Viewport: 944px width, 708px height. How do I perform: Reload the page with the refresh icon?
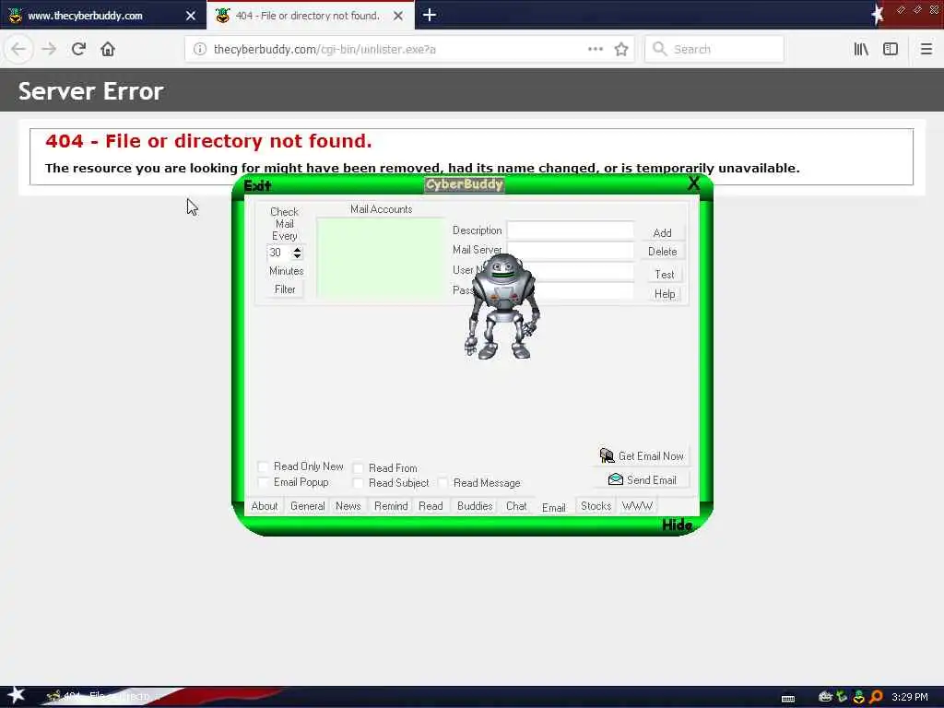pyautogui.click(x=79, y=49)
